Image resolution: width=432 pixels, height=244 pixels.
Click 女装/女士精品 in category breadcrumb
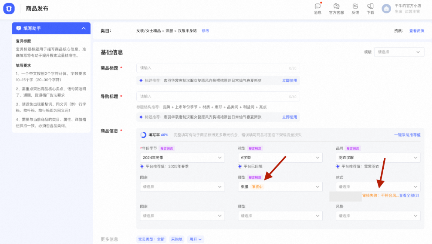pos(149,31)
